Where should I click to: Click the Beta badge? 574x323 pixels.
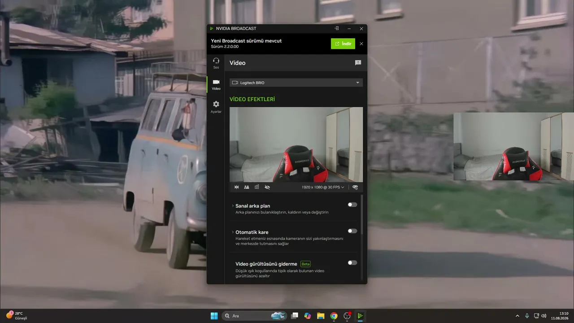pyautogui.click(x=305, y=264)
